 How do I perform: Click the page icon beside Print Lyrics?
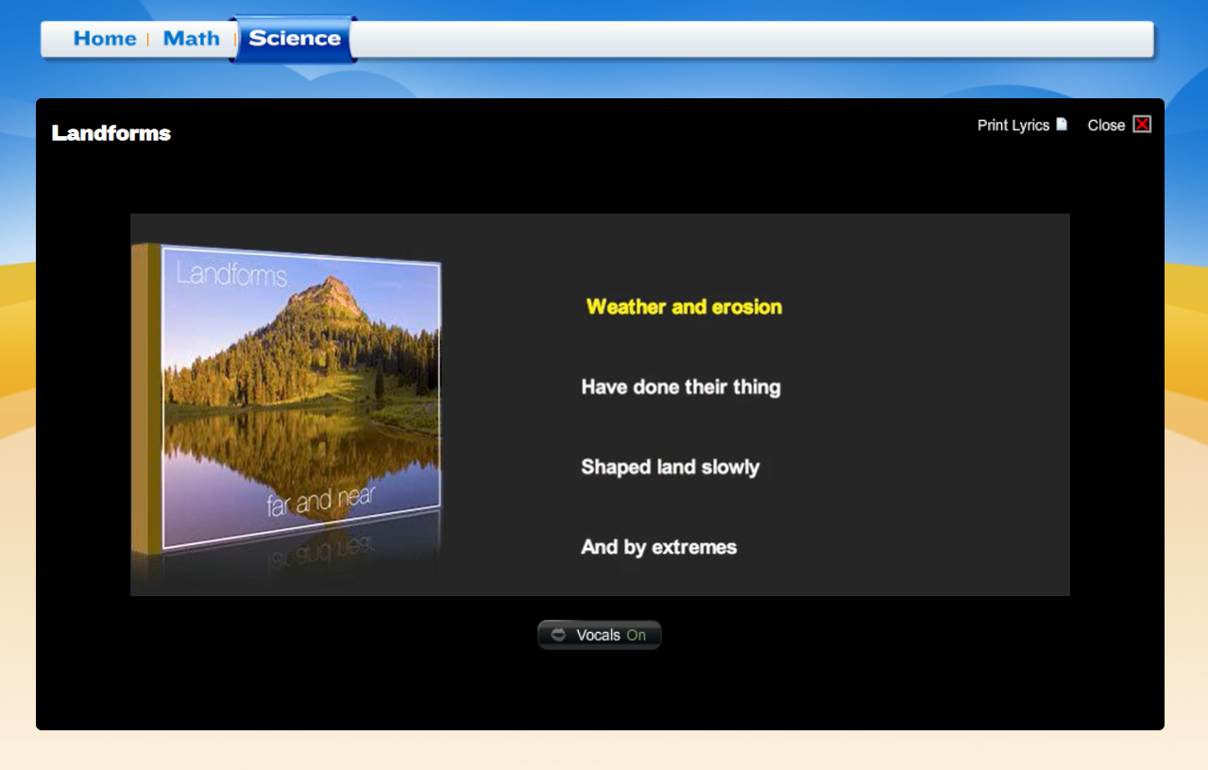(x=1062, y=125)
